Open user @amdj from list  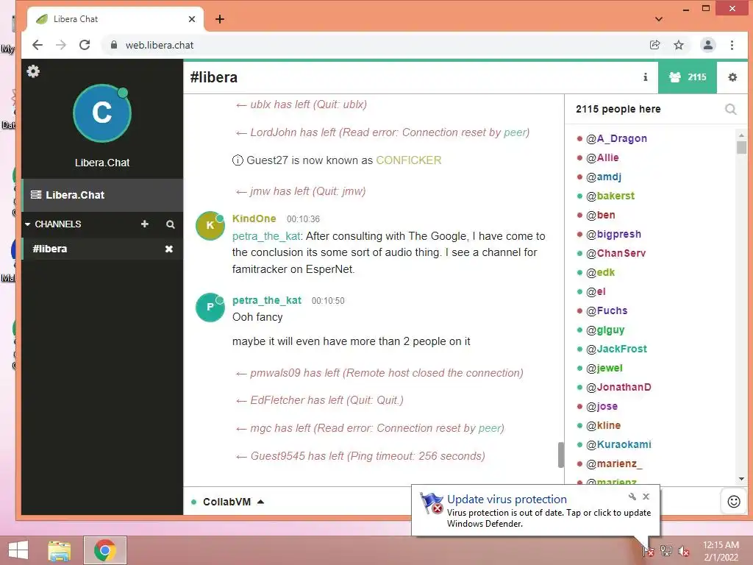pos(604,177)
